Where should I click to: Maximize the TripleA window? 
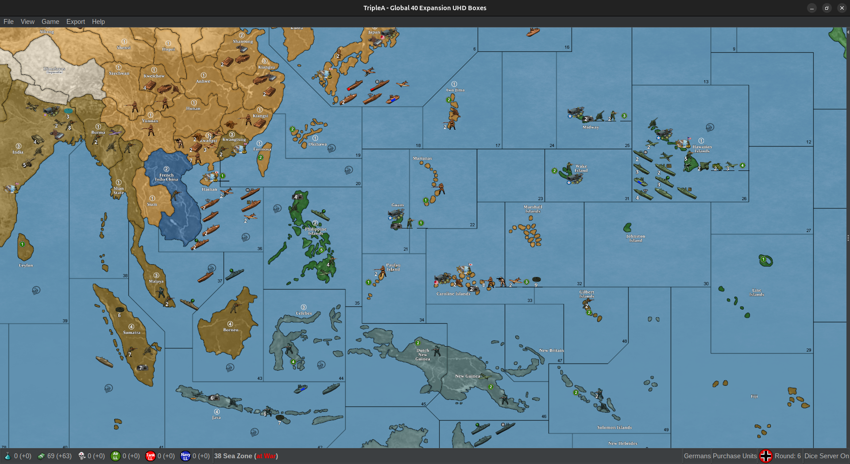click(x=827, y=8)
